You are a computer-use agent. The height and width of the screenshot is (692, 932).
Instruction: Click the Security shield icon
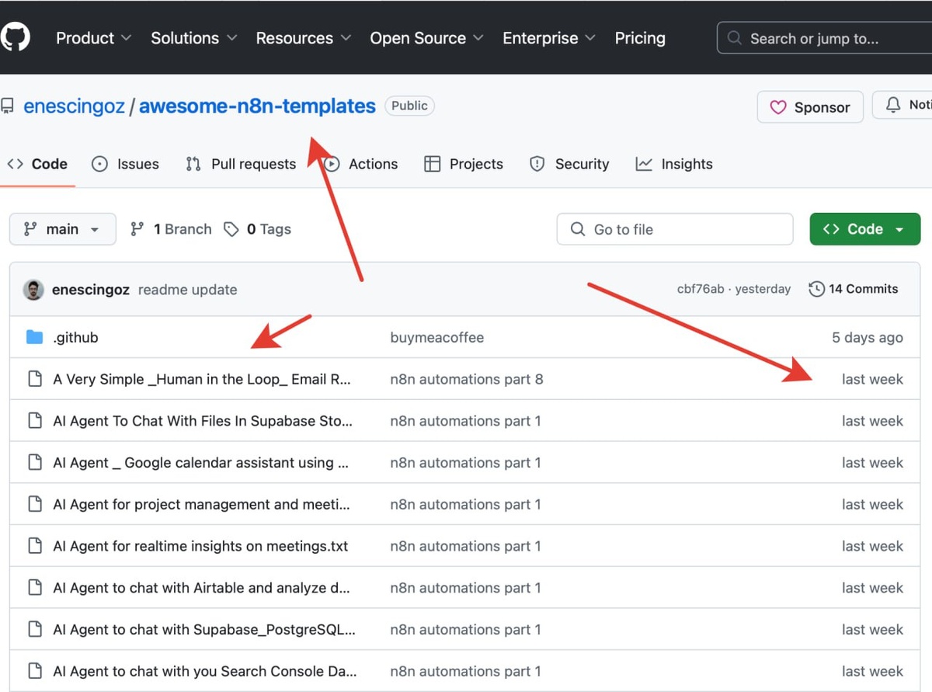(537, 164)
